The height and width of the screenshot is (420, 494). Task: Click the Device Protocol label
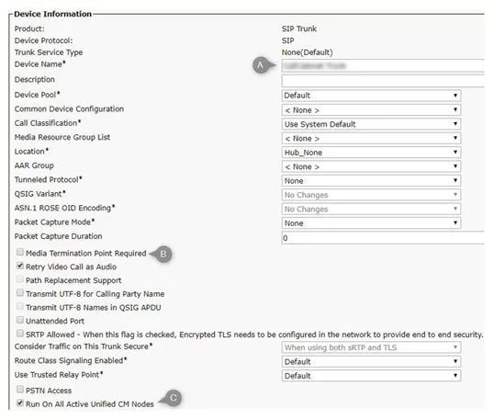(x=43, y=40)
